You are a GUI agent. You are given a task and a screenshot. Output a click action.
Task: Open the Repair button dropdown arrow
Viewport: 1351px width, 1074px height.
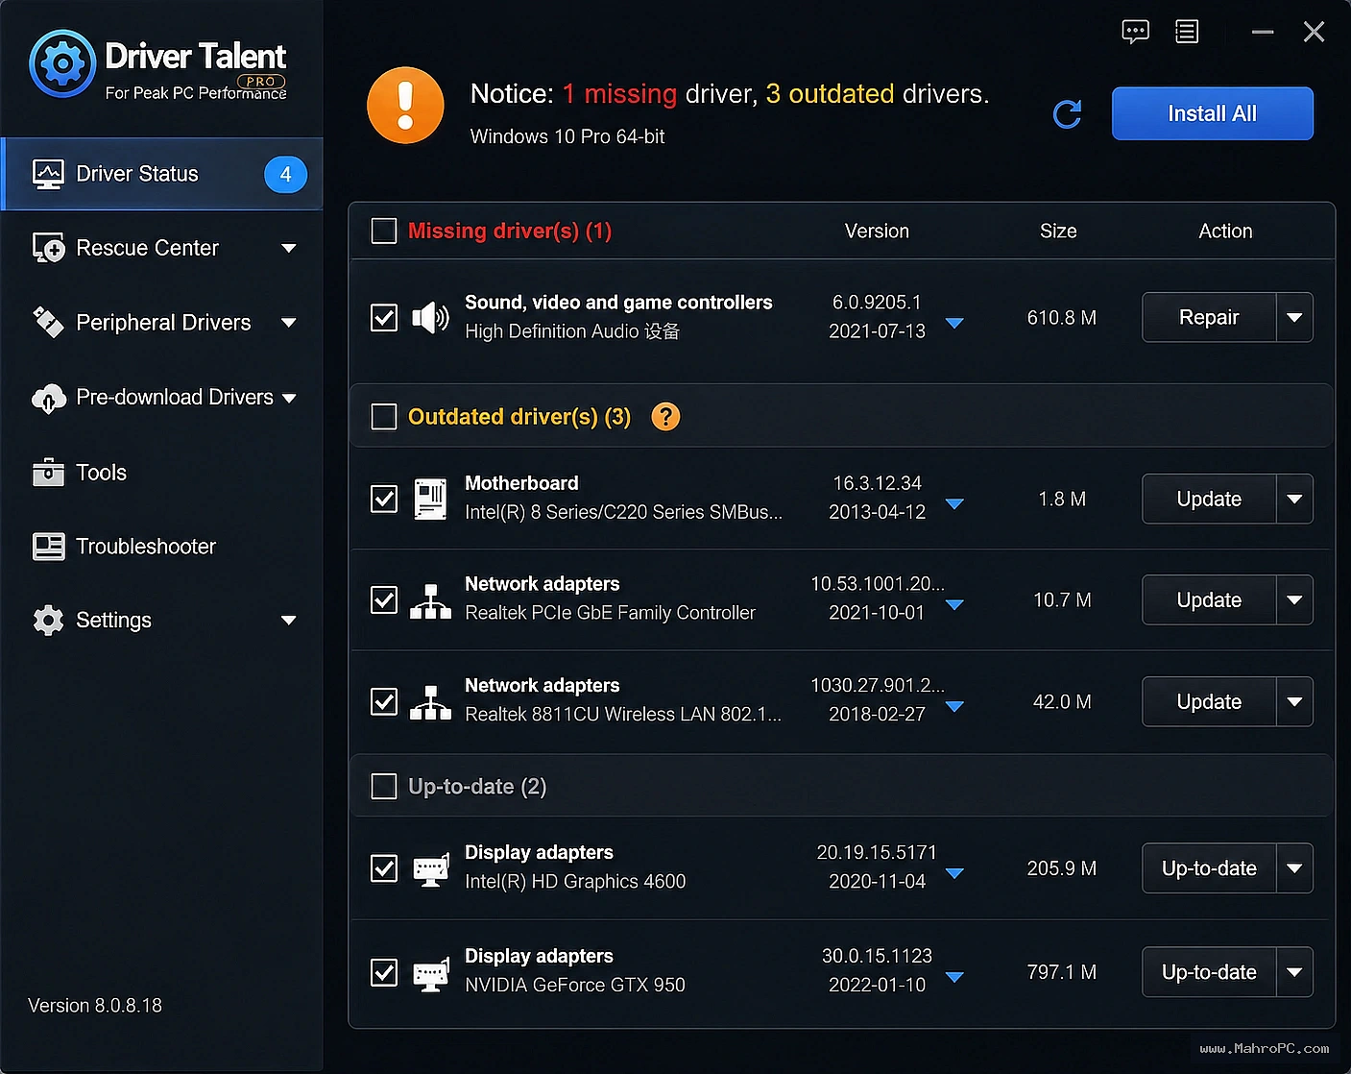point(1294,317)
